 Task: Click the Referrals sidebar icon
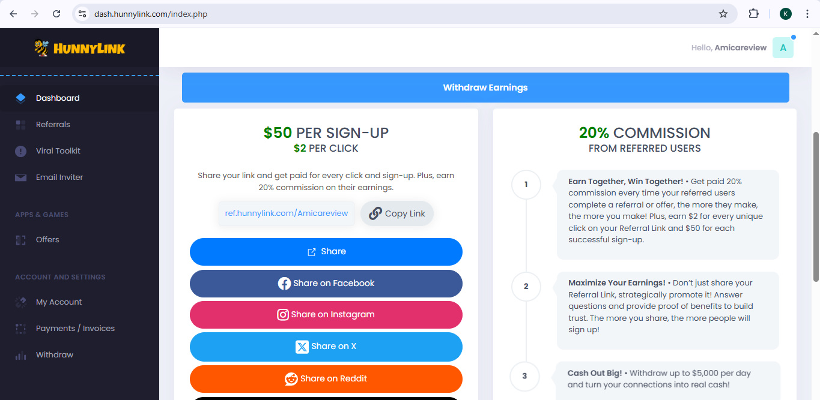(21, 125)
